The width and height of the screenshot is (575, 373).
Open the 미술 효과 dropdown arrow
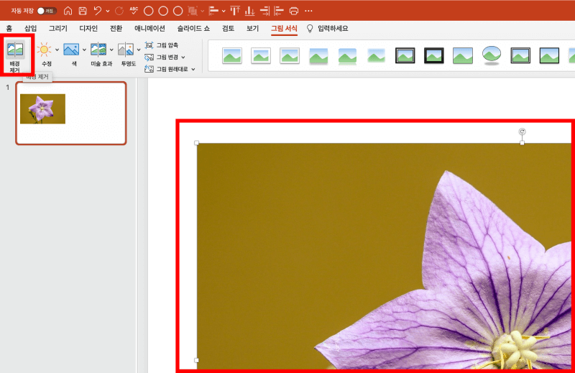(111, 50)
